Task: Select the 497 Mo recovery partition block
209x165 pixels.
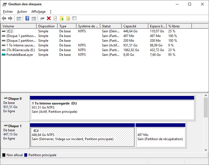Action: tap(160, 137)
